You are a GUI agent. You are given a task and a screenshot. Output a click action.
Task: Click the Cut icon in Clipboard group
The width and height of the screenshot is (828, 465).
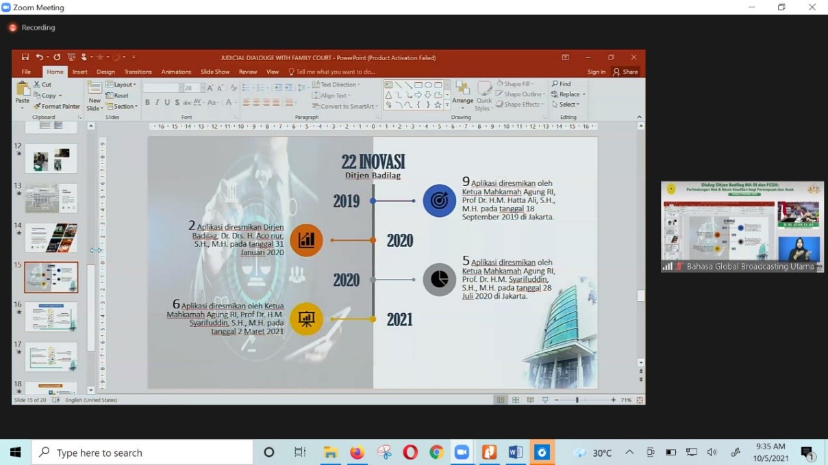click(42, 85)
